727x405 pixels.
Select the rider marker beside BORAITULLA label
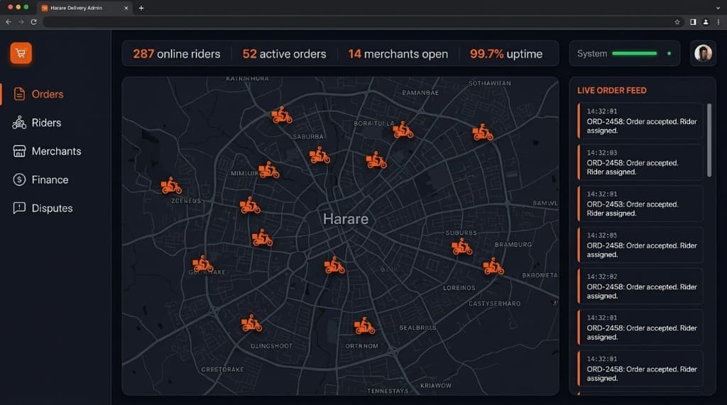coord(403,131)
